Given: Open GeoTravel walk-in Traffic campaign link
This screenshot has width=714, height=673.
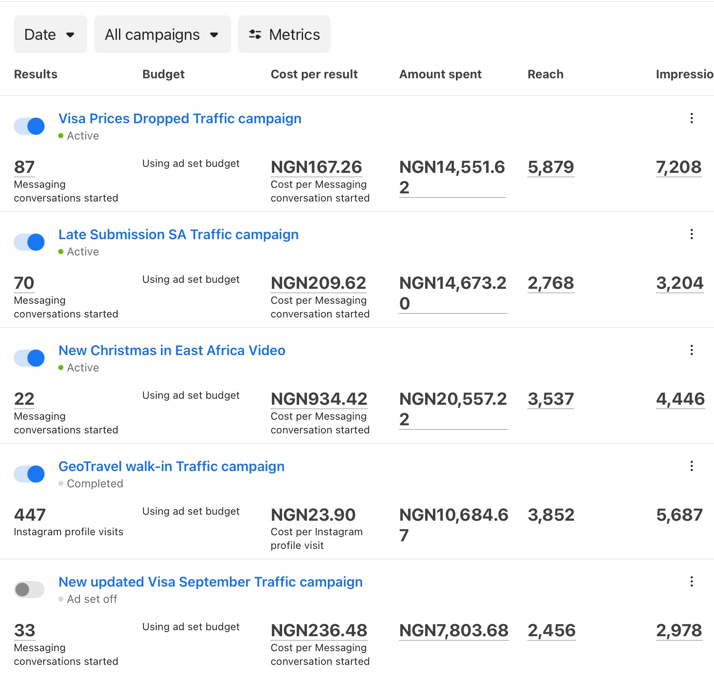Looking at the screenshot, I should 171,466.
